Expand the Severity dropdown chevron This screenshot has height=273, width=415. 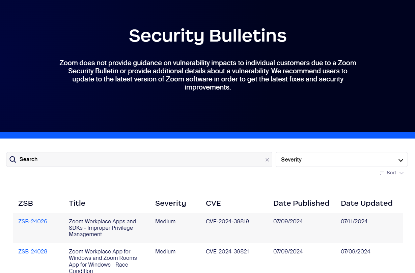click(401, 160)
